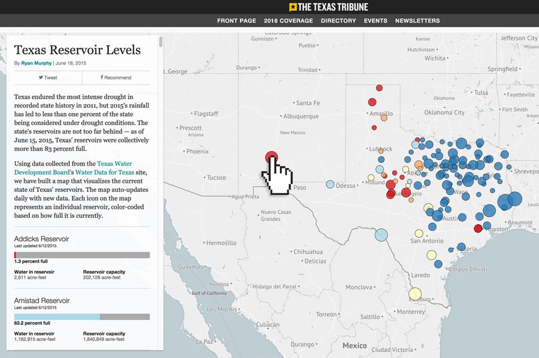Screen dimensions: 539x358
Task: Click the yellow marker near San Antonio
Action: tap(419, 233)
